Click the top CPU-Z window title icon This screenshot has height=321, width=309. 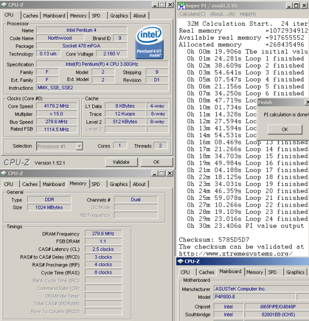click(4, 5)
